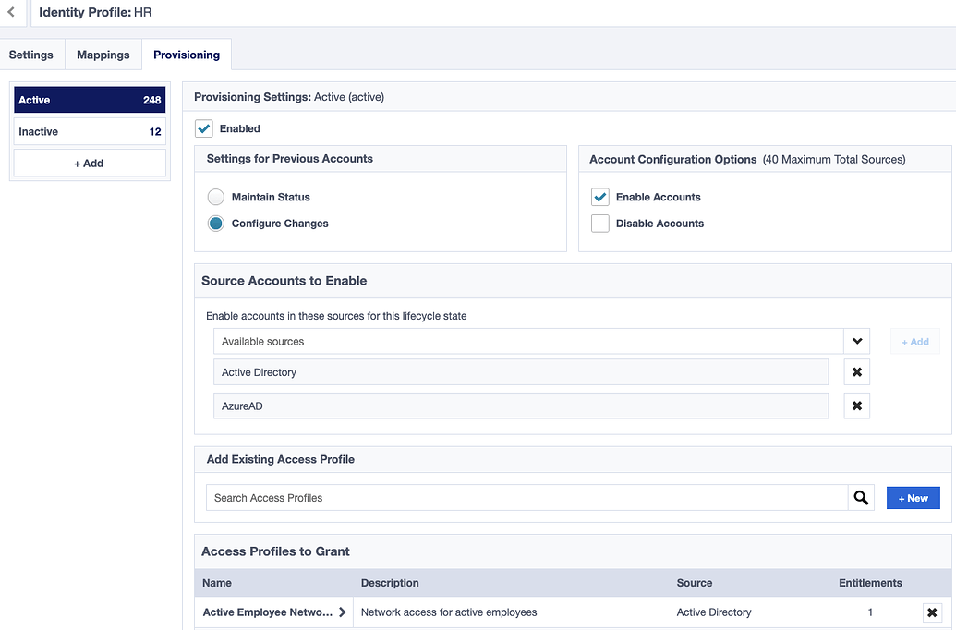
Task: Switch to the Settings tab
Action: [x=31, y=55]
